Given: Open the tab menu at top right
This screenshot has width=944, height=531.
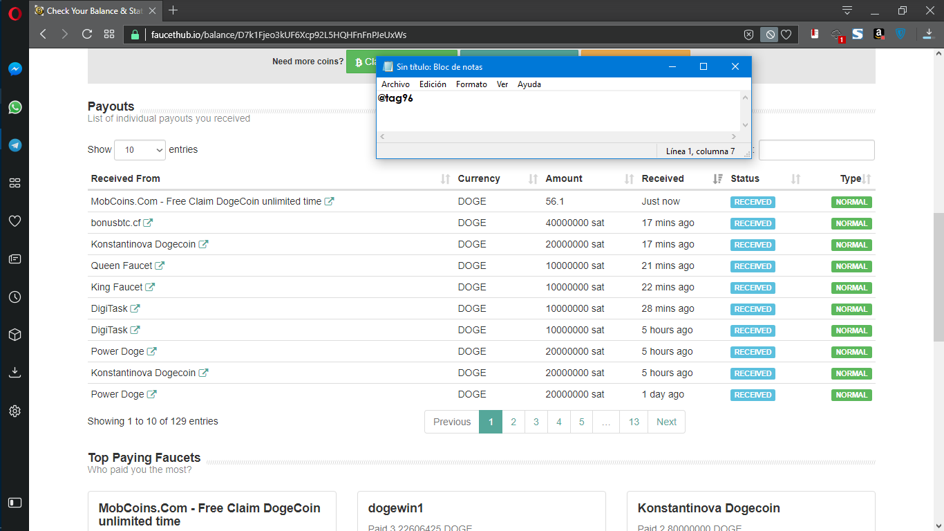Looking at the screenshot, I should [847, 10].
